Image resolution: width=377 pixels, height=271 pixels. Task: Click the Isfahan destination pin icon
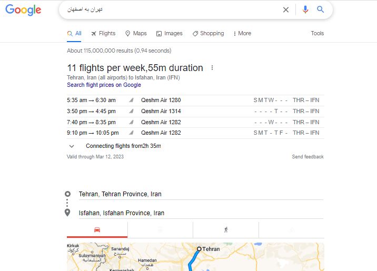tap(67, 213)
